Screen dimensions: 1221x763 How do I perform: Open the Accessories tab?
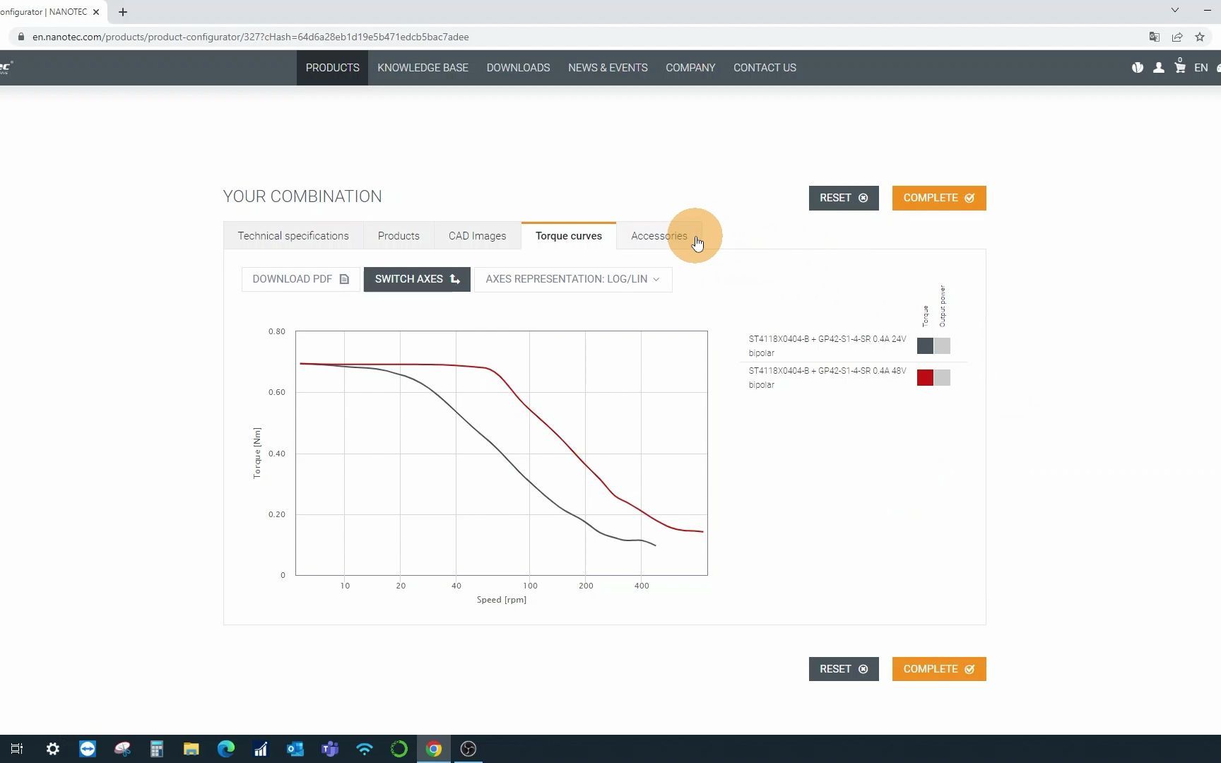(659, 236)
